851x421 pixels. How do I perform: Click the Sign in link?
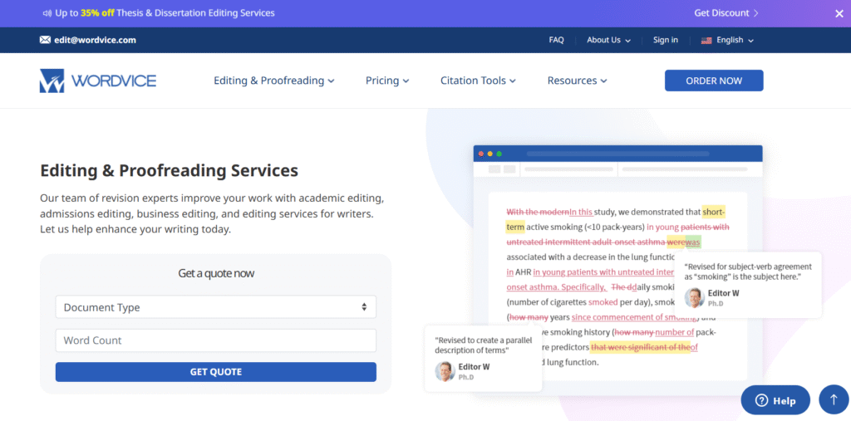tap(666, 40)
